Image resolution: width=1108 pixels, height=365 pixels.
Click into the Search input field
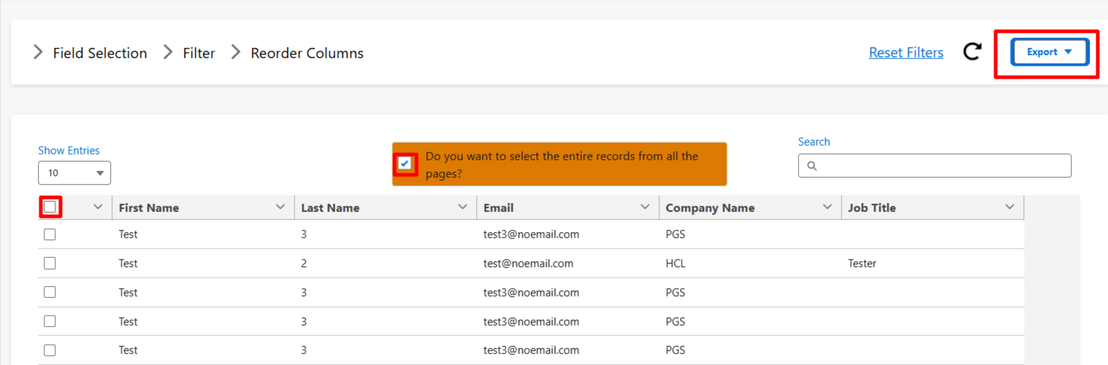pos(941,166)
